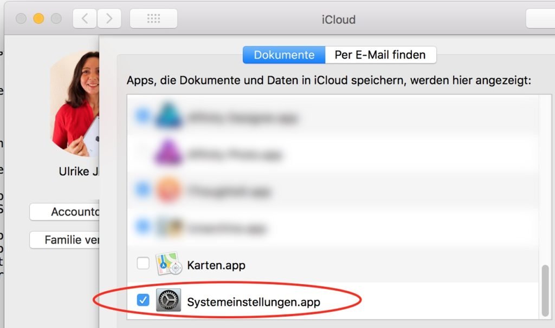Select the Systemeinstellungen.app row label

[254, 302]
